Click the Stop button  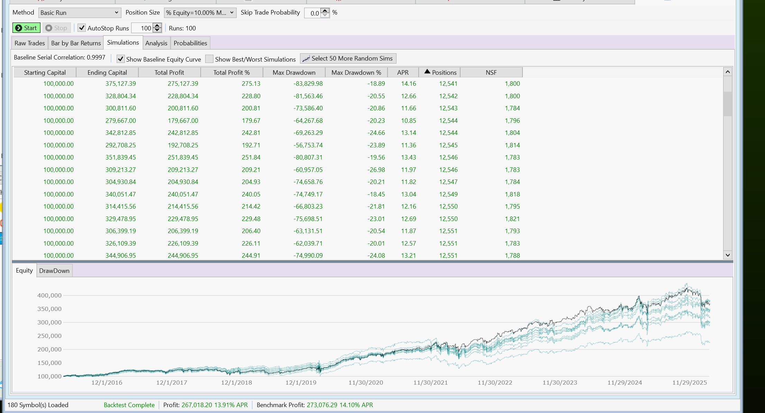(x=56, y=28)
